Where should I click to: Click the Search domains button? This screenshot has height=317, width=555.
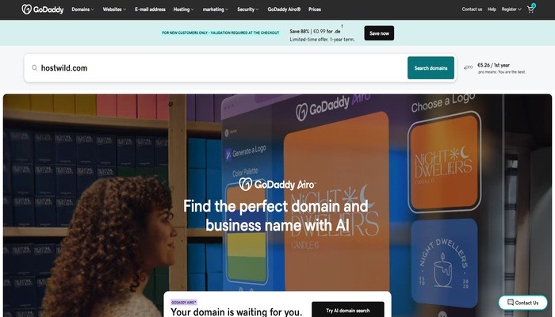[431, 68]
